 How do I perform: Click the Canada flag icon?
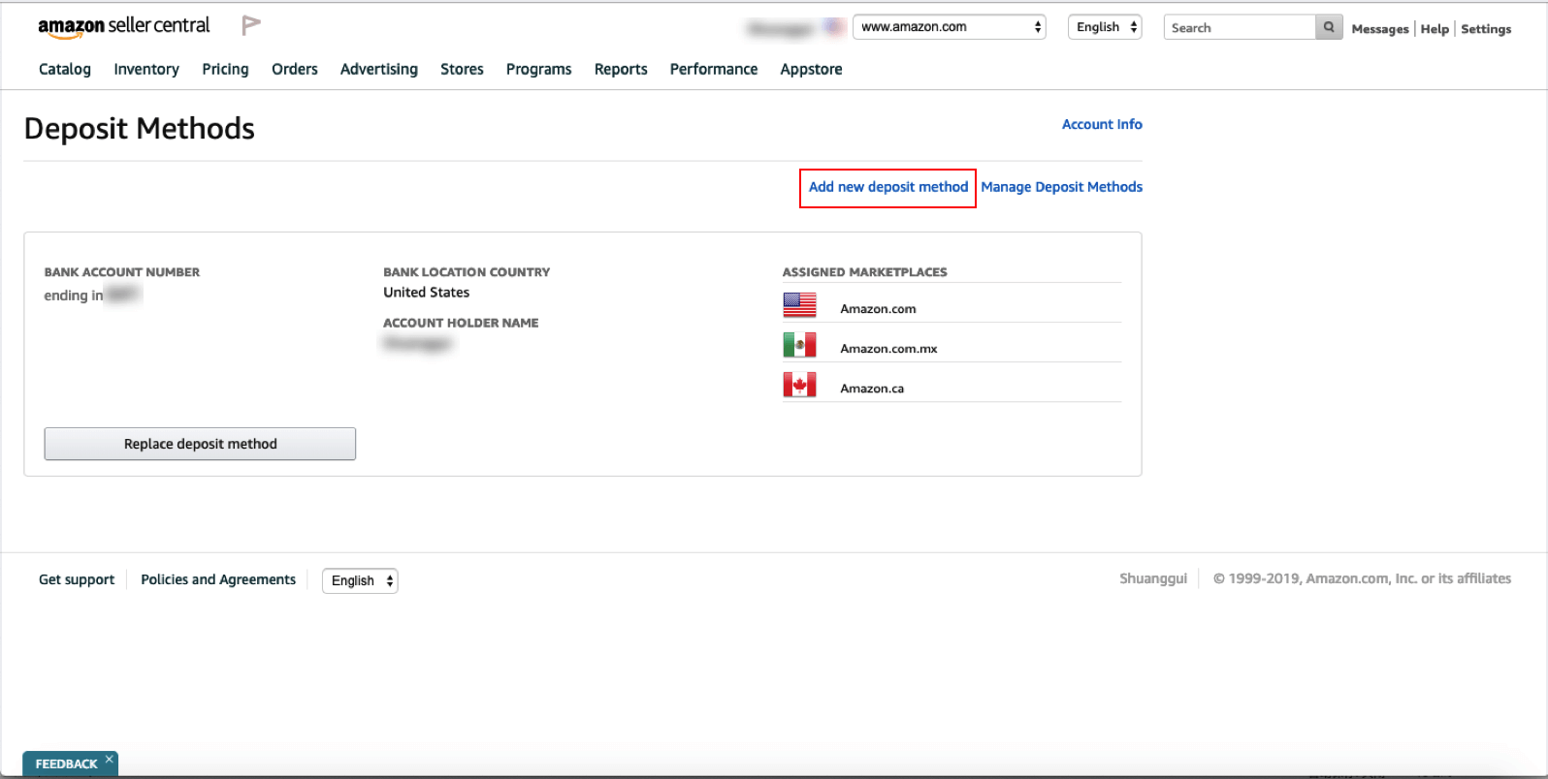[799, 385]
